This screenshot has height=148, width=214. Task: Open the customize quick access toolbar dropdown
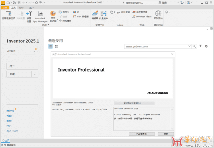pyautogui.click(x=44, y=3)
